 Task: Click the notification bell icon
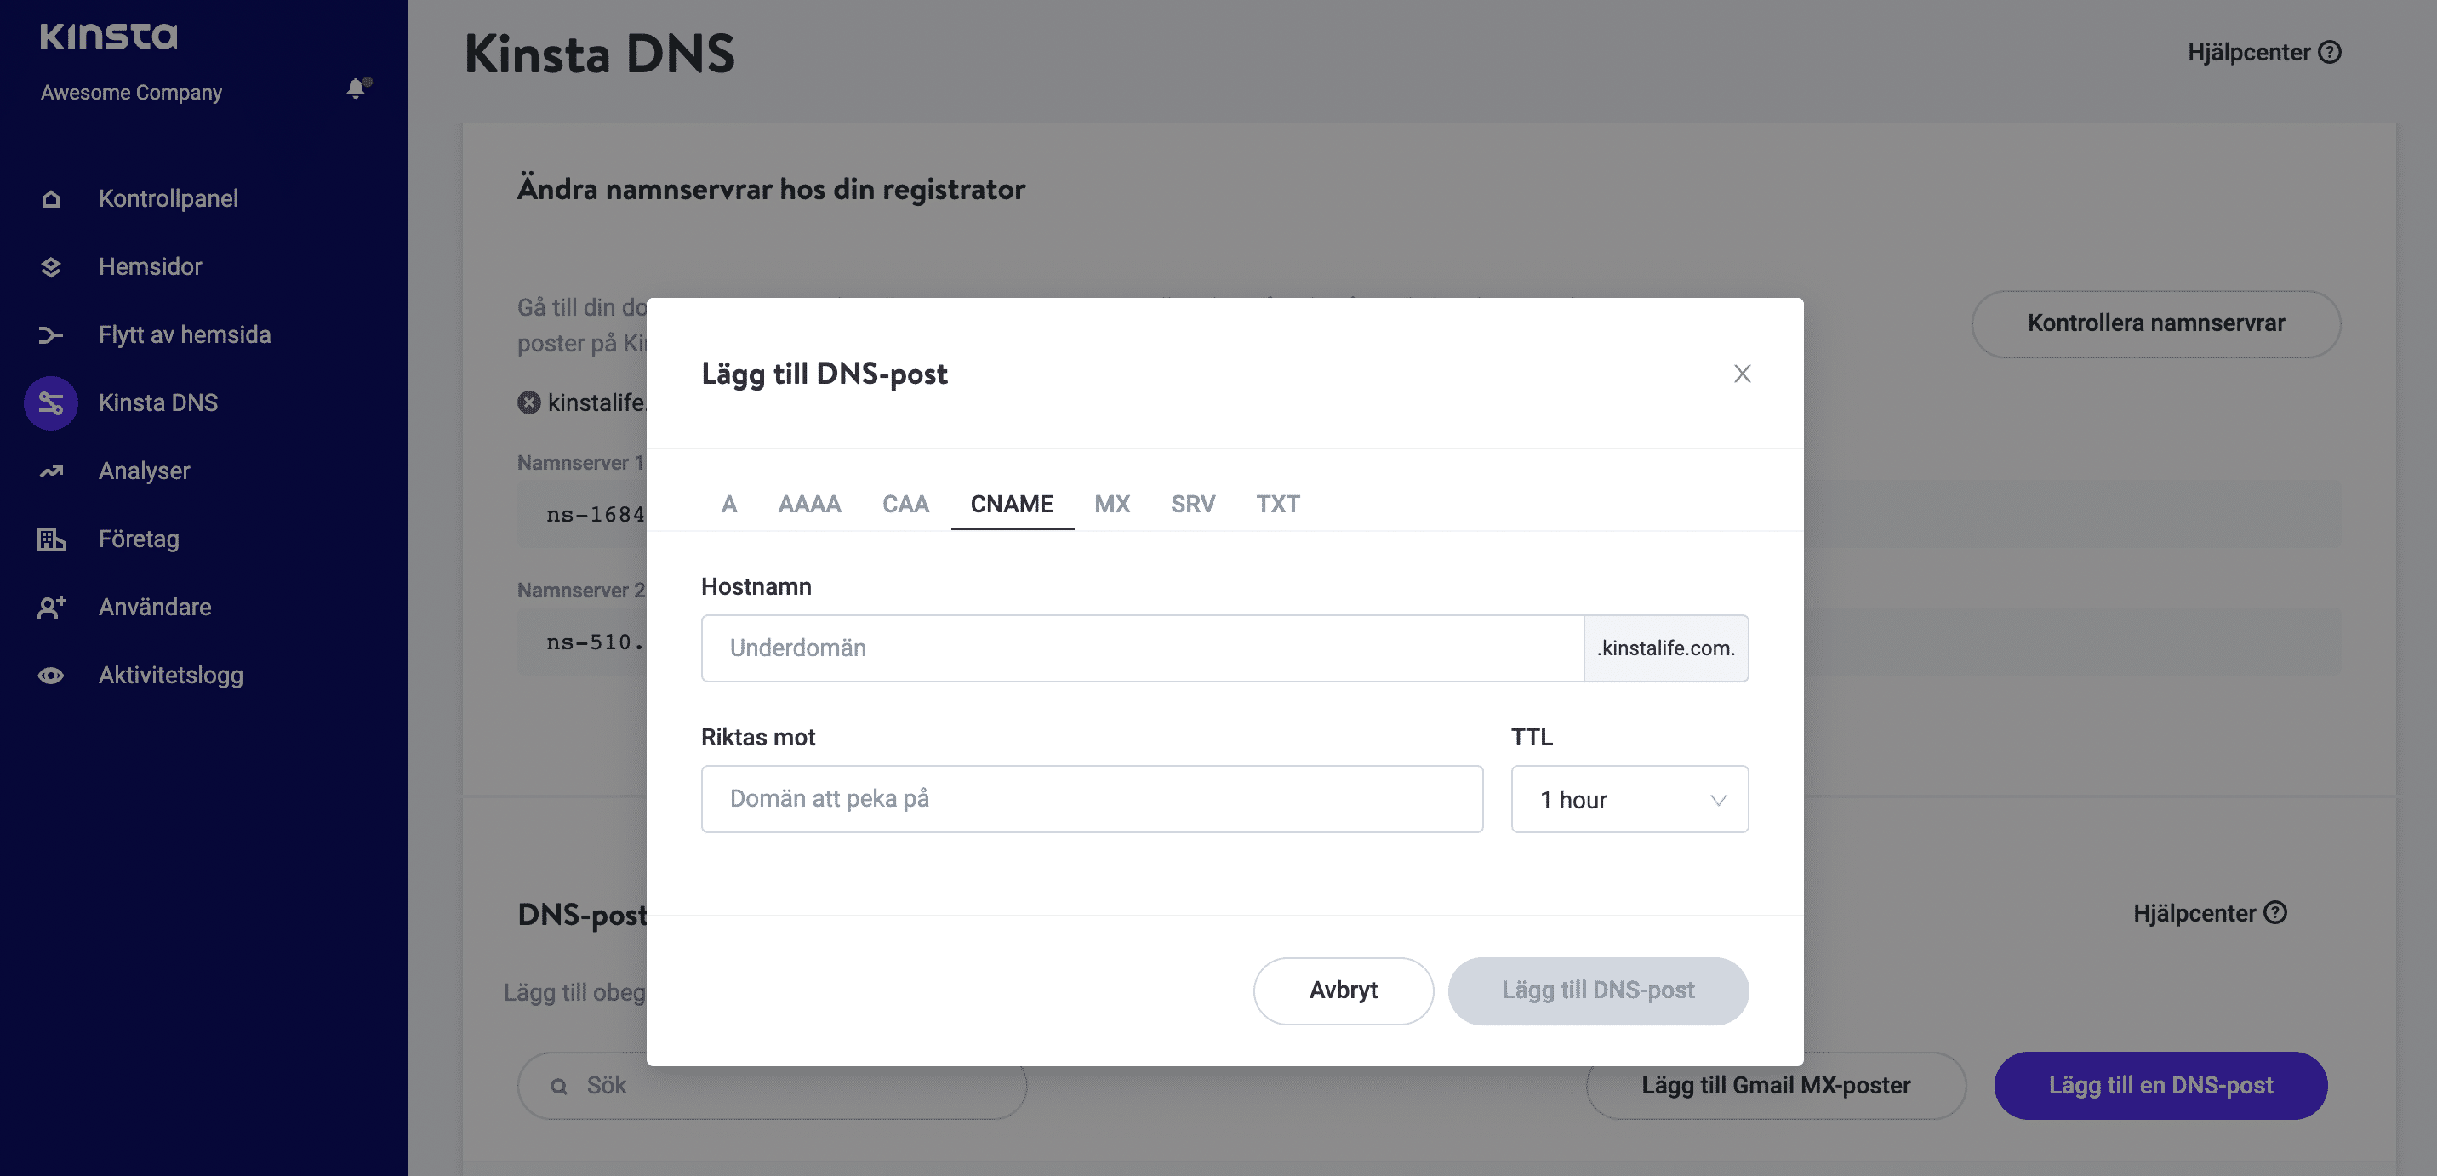point(356,89)
